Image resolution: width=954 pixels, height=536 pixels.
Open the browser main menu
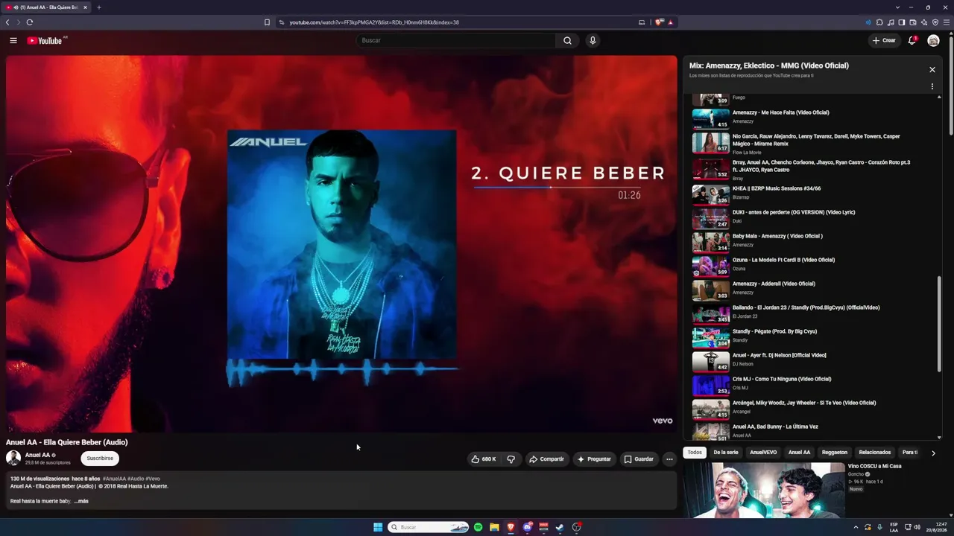(x=947, y=22)
